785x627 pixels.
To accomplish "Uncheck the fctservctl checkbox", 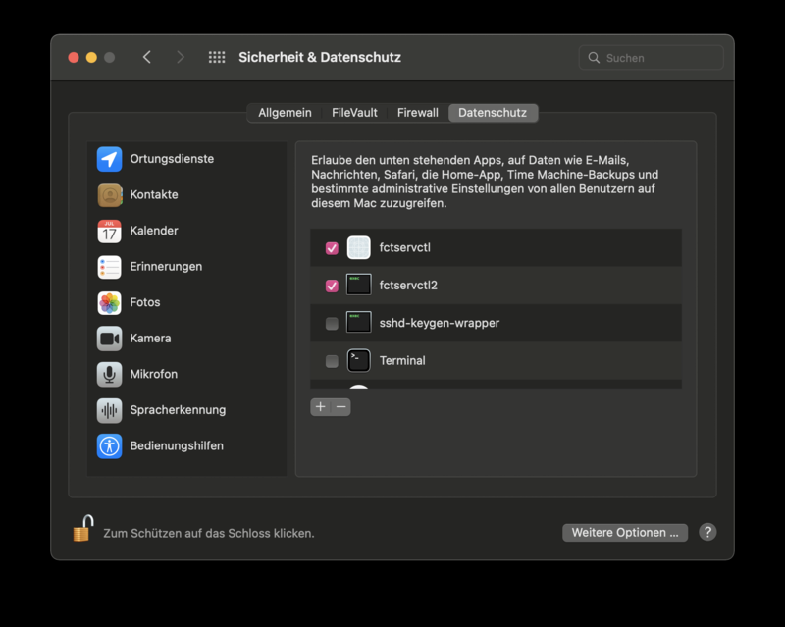I will [332, 248].
